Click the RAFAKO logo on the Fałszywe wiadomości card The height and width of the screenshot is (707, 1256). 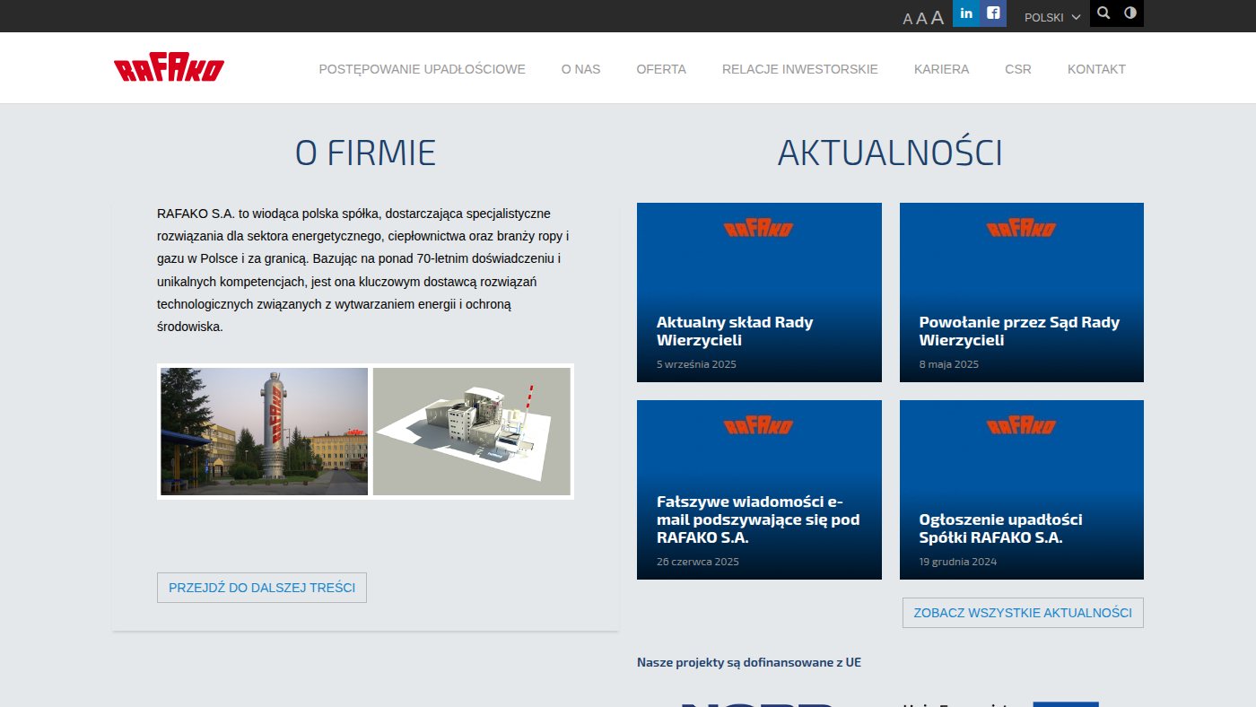tap(759, 425)
